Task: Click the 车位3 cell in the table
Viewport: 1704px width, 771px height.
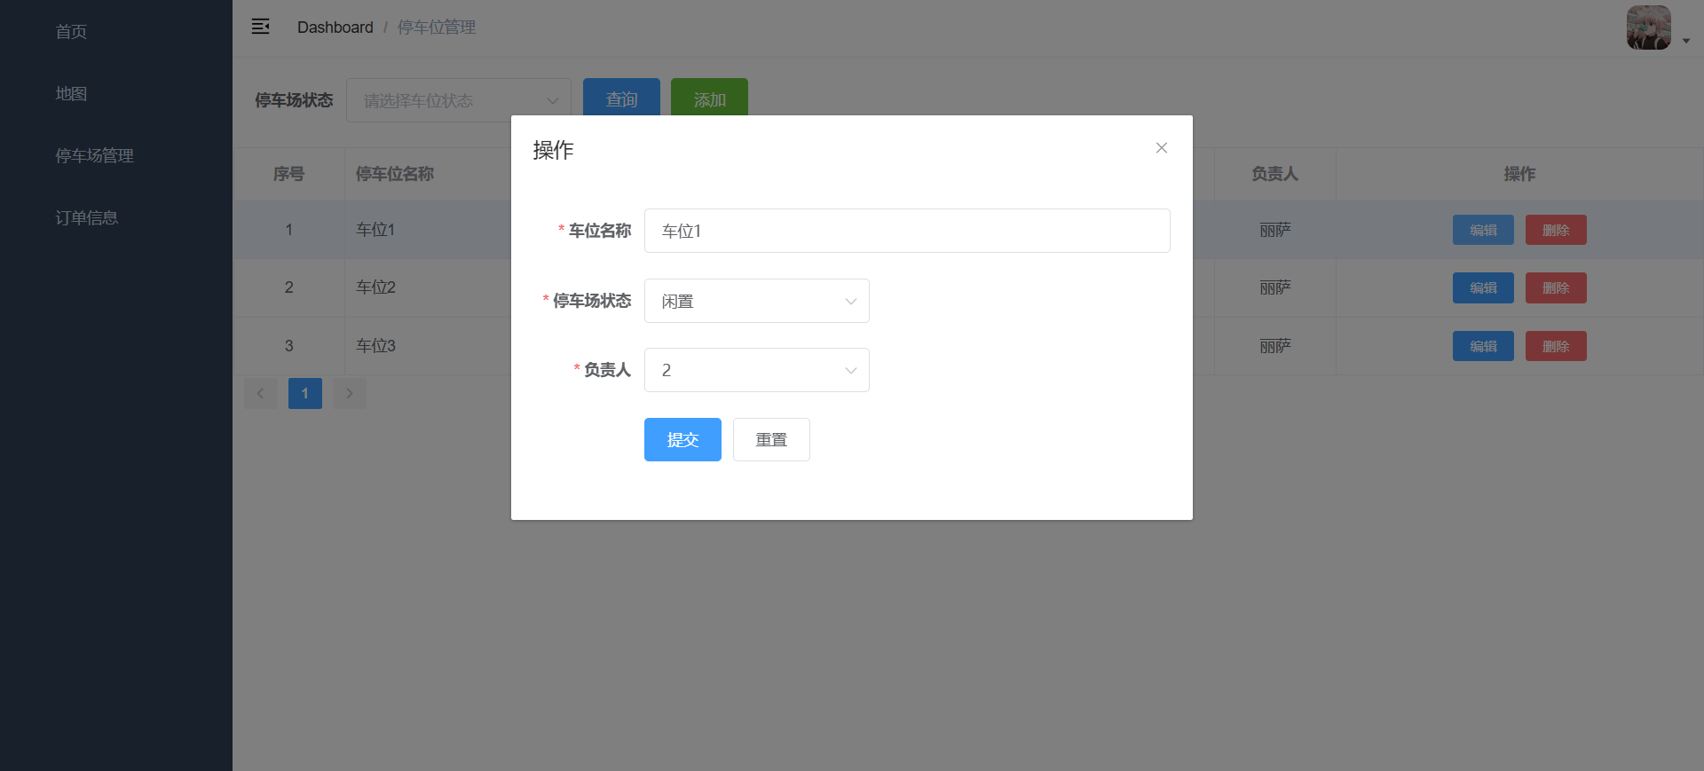Action: click(375, 346)
